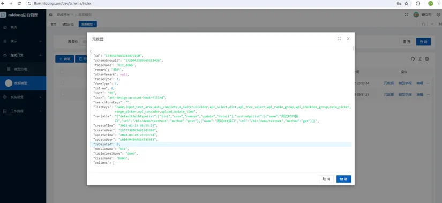Open the table column settings gear

[427, 59]
